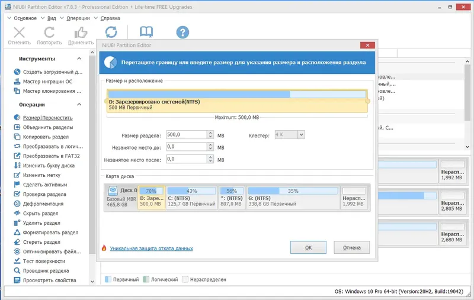Select D: Заре... 500,0 MB block
This screenshot has height=300, width=474.
click(152, 198)
